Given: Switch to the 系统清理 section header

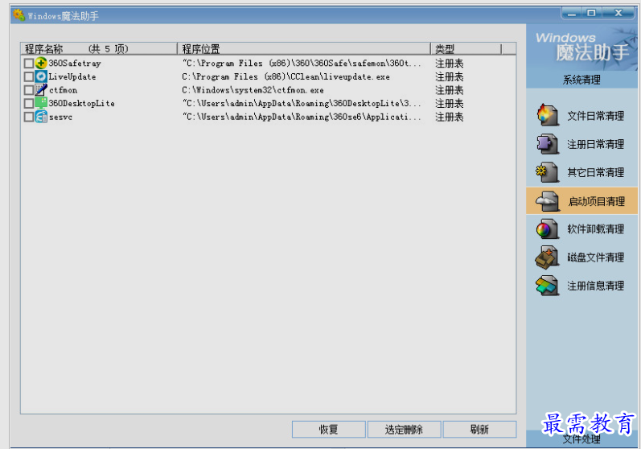Looking at the screenshot, I should 581,80.
